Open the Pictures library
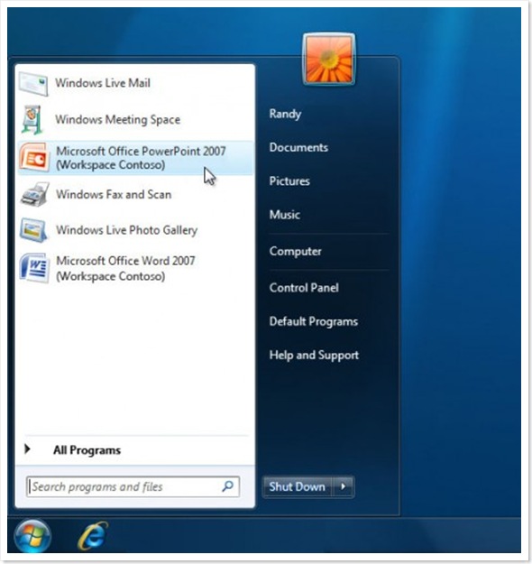Image resolution: width=532 pixels, height=564 pixels. pyautogui.click(x=289, y=180)
